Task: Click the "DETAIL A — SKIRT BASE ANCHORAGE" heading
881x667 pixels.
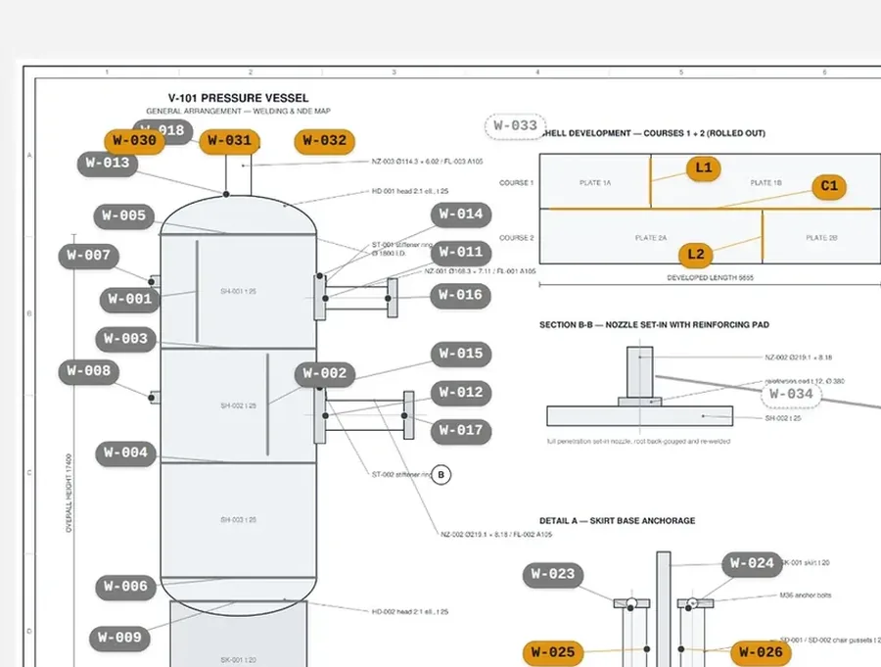Action: coord(617,521)
